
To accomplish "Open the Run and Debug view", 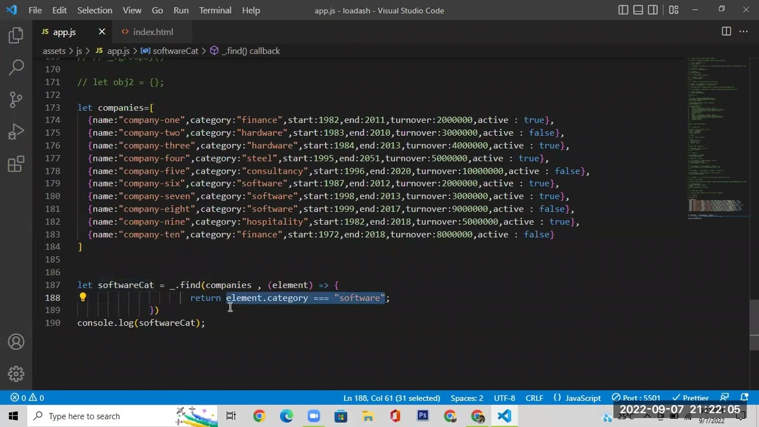I will tap(16, 131).
